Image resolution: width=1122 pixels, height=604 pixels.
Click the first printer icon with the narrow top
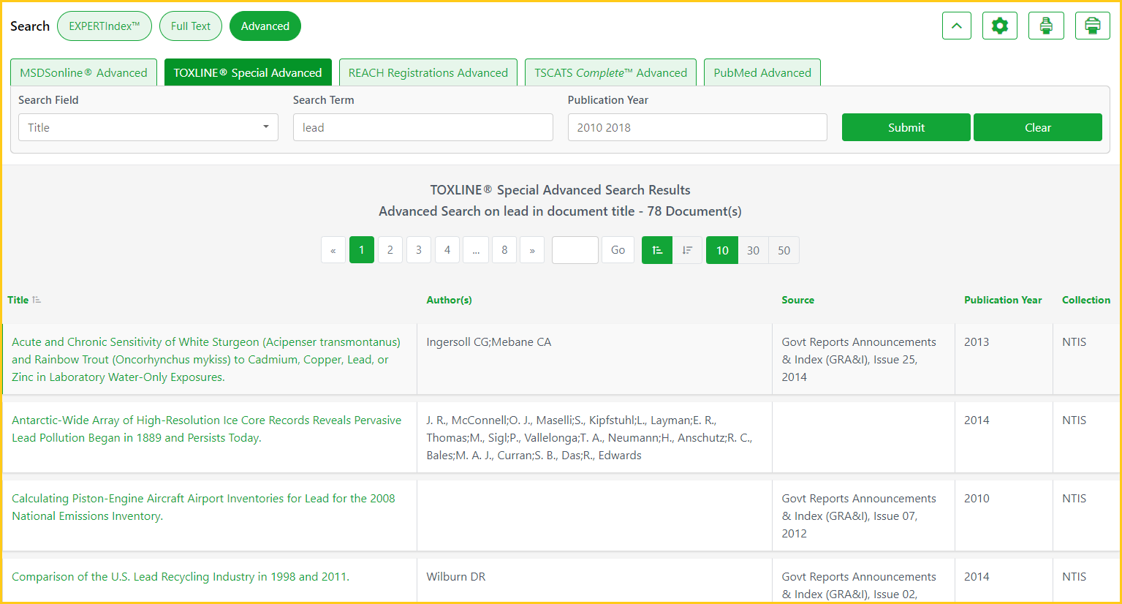click(1046, 26)
